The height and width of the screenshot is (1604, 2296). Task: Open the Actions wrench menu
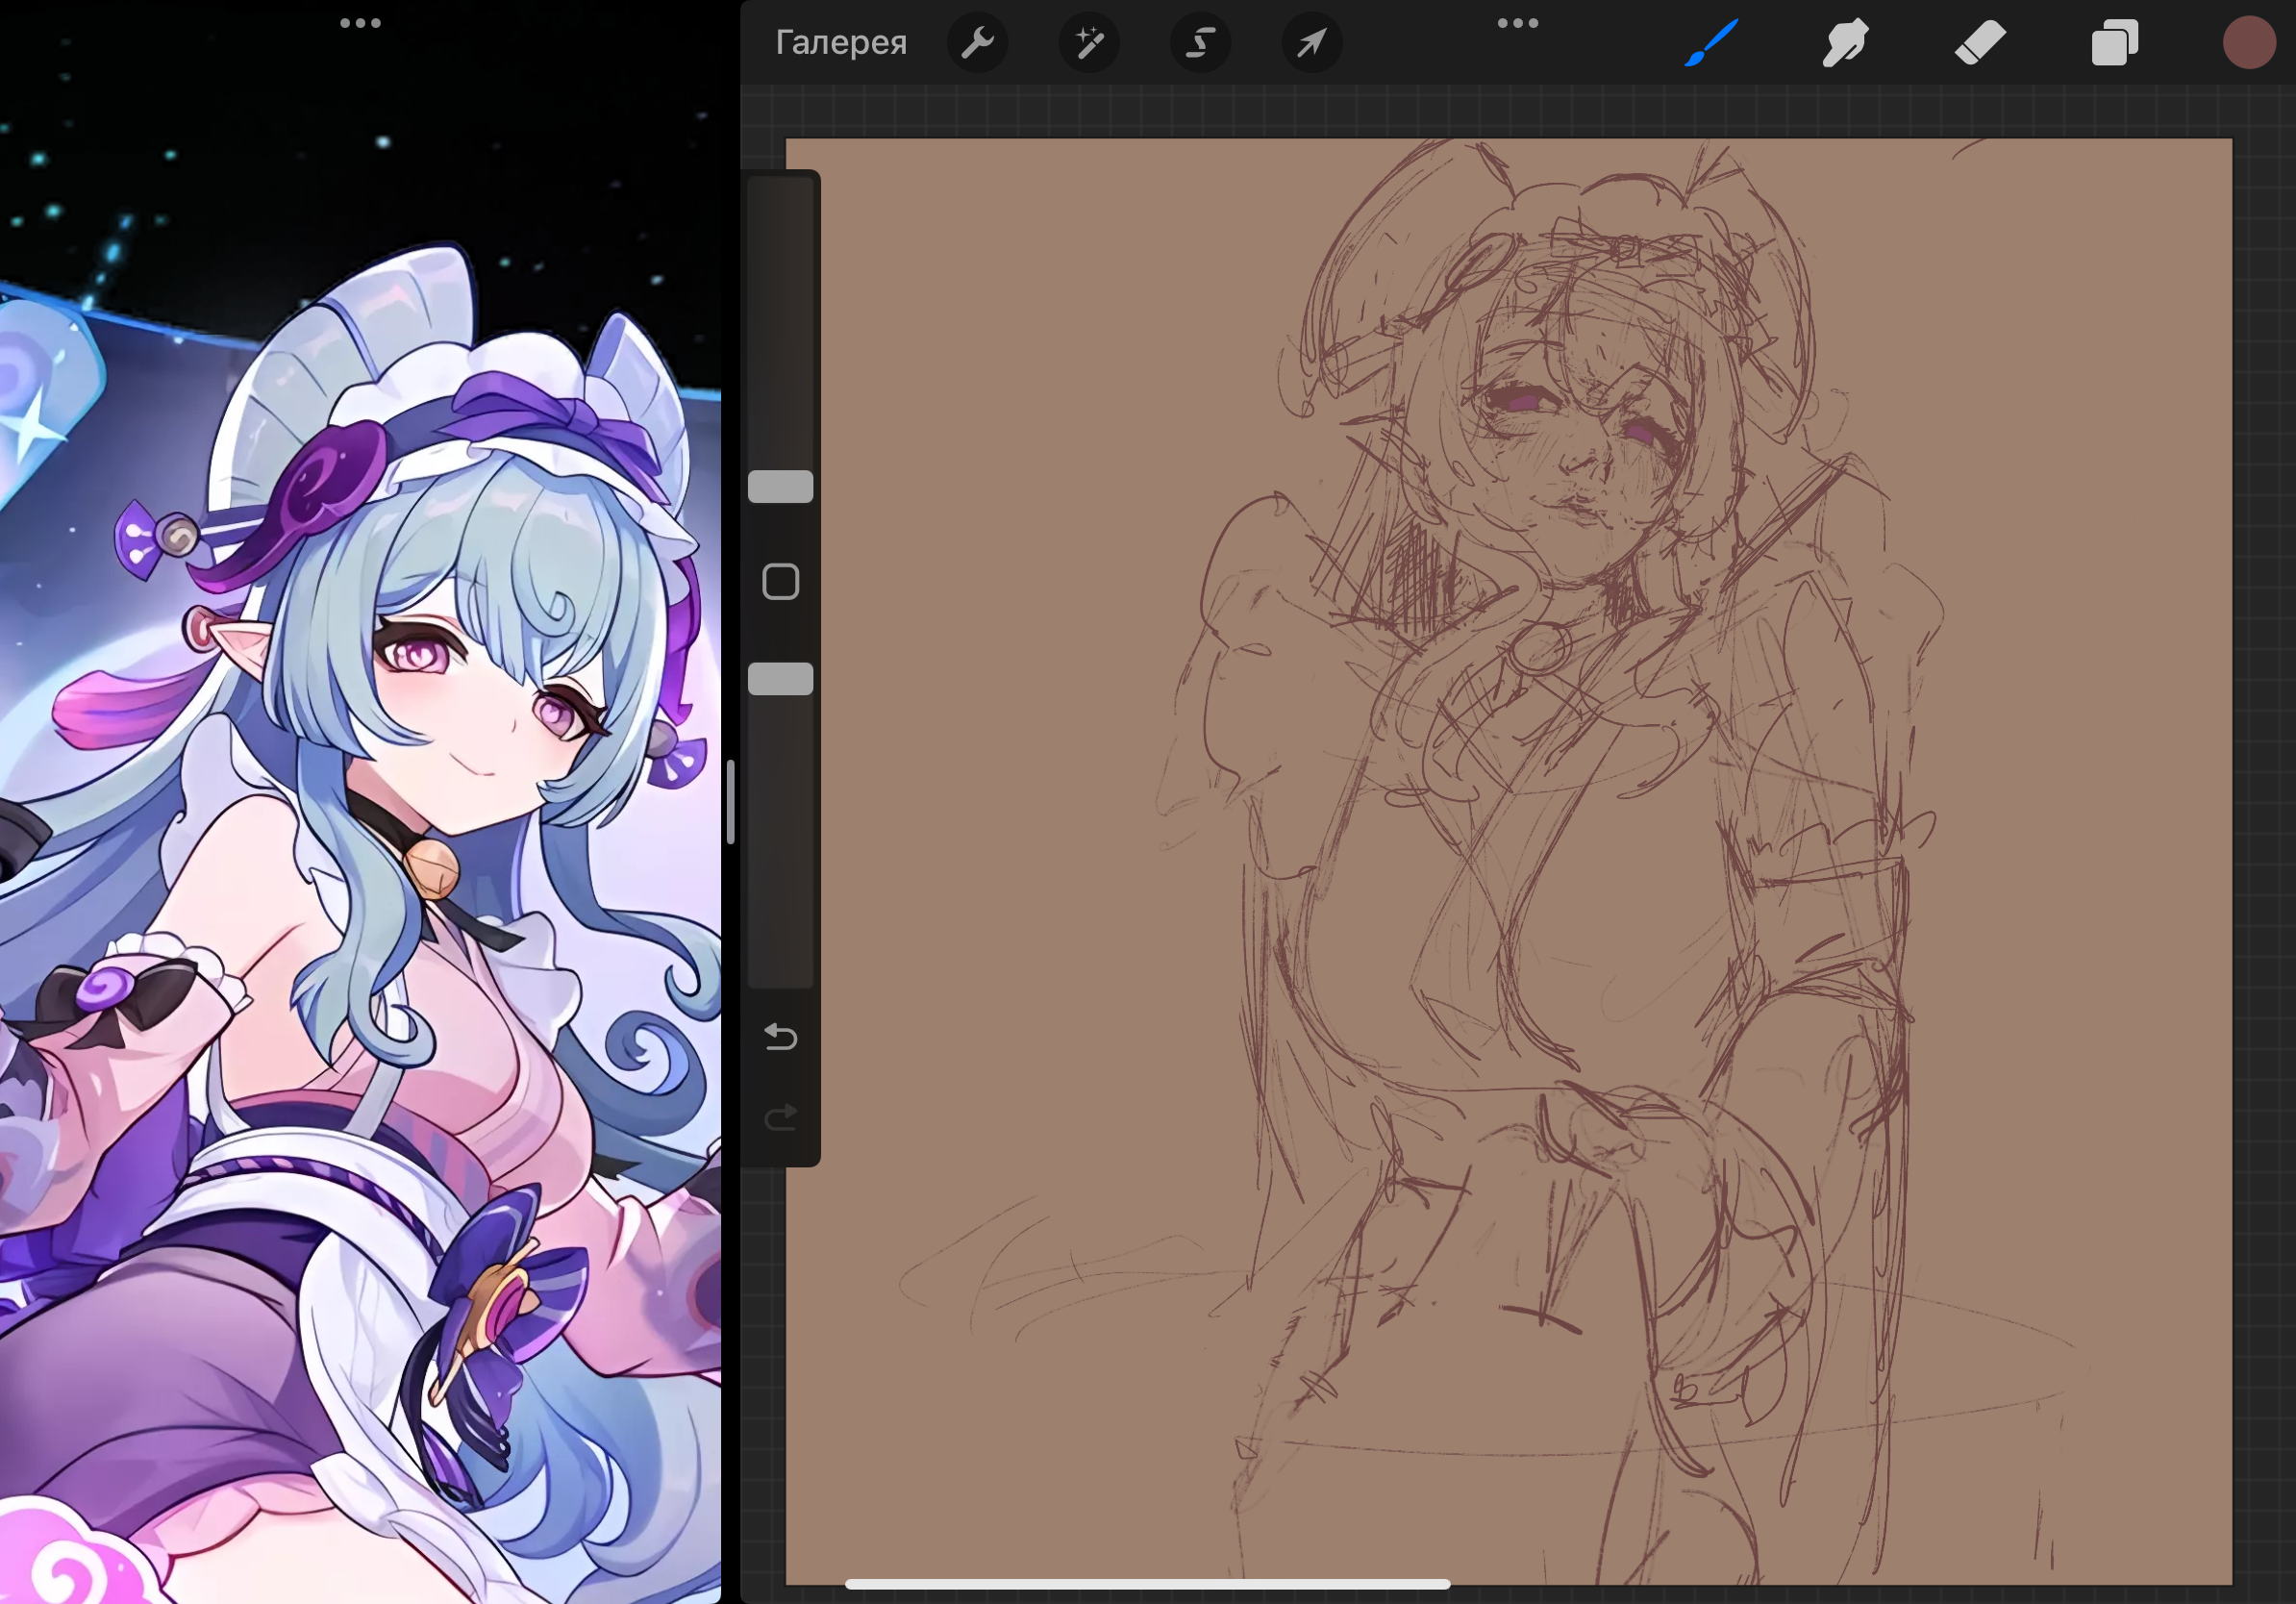[977, 43]
